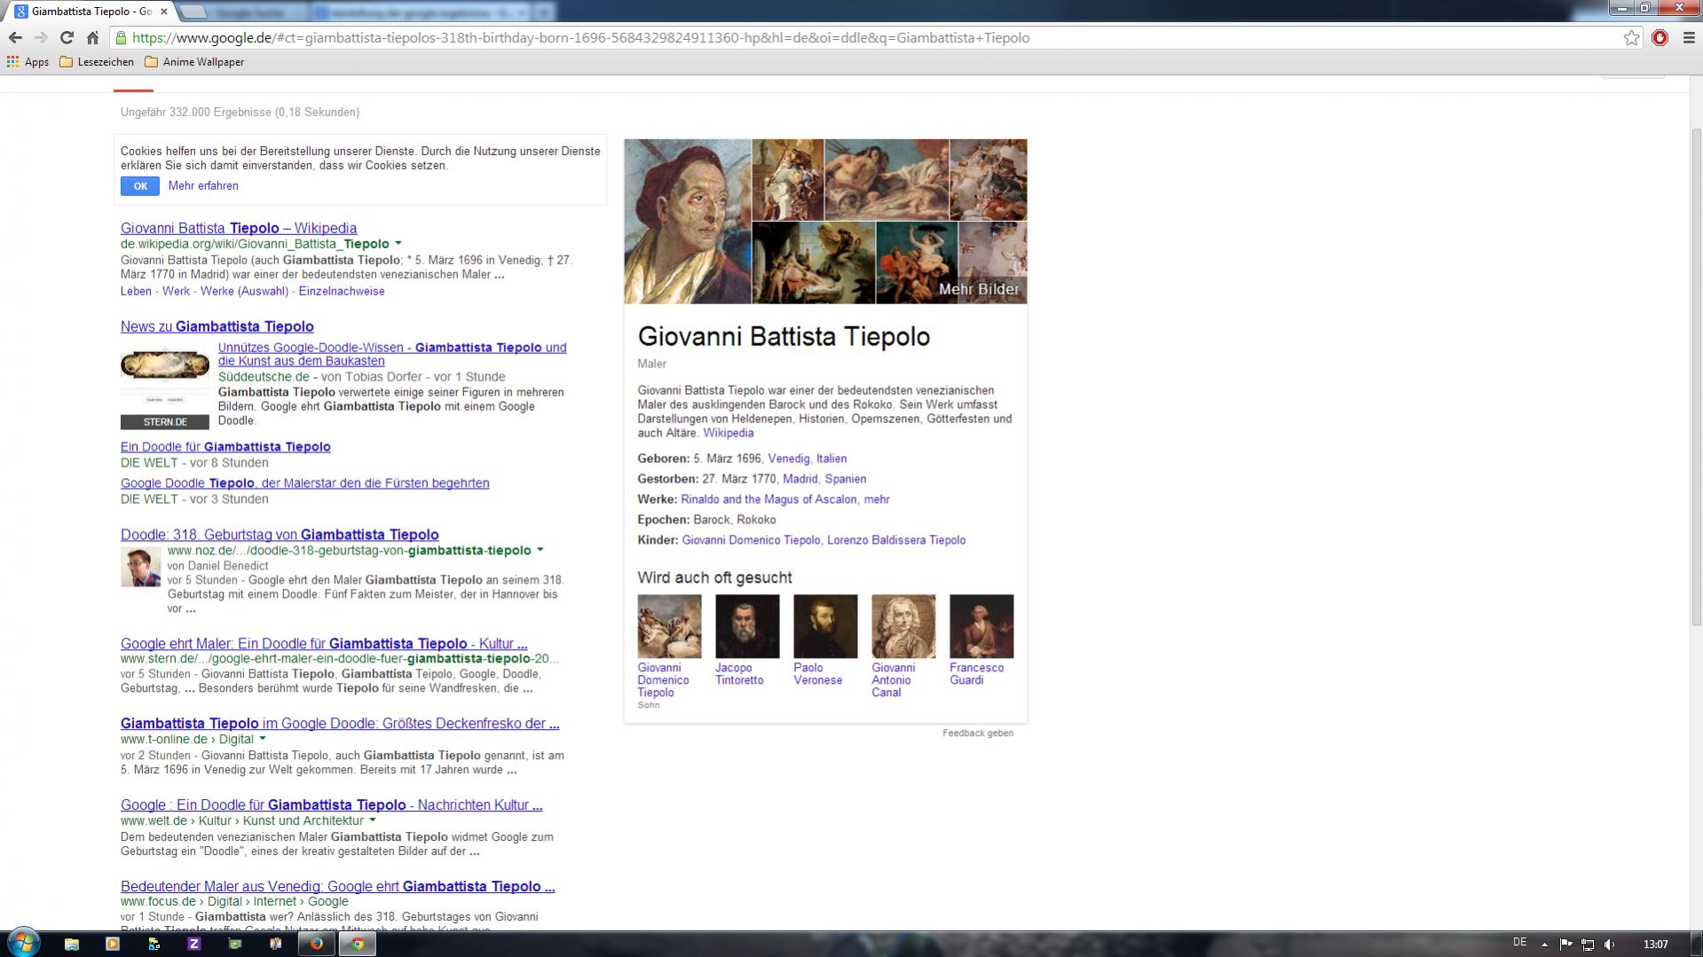Expand the www.welt.de result dropdown arrow
This screenshot has width=1703, height=957.
click(373, 820)
